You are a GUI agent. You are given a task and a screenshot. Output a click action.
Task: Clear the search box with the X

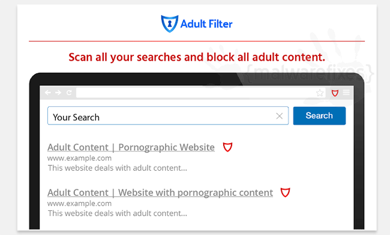pos(280,116)
